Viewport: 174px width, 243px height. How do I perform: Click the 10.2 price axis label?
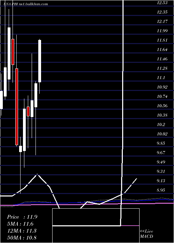(x=161, y=125)
